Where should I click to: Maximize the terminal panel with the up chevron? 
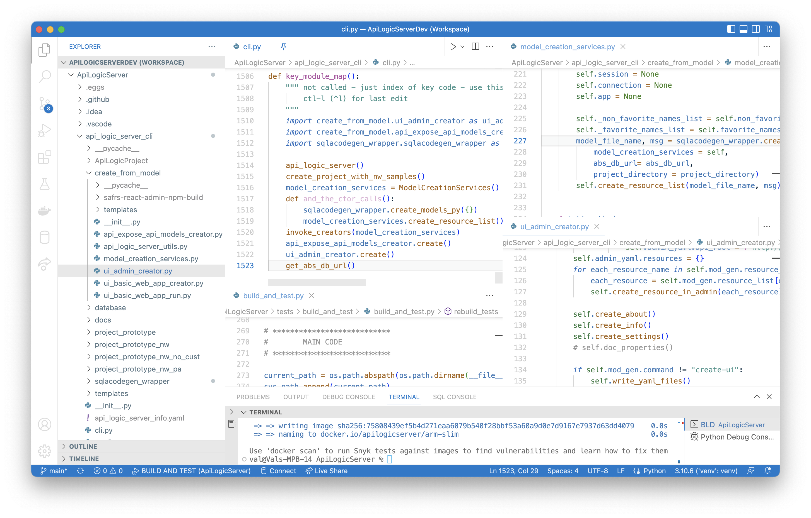click(x=757, y=397)
